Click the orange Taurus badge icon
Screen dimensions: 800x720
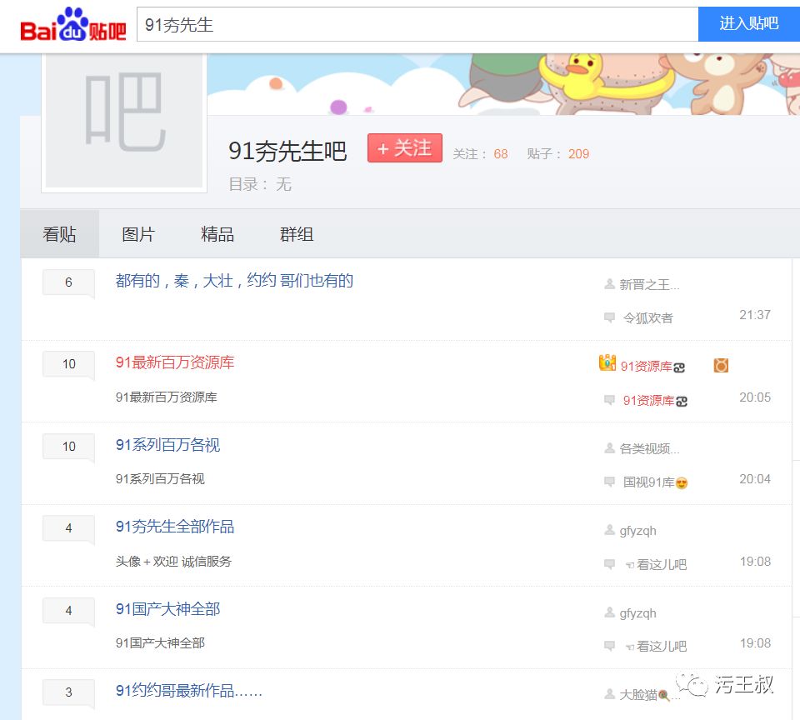721,365
